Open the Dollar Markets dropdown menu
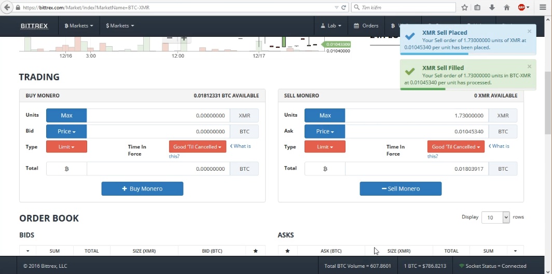Viewport: 552px width, 274px height. pyautogui.click(x=120, y=26)
